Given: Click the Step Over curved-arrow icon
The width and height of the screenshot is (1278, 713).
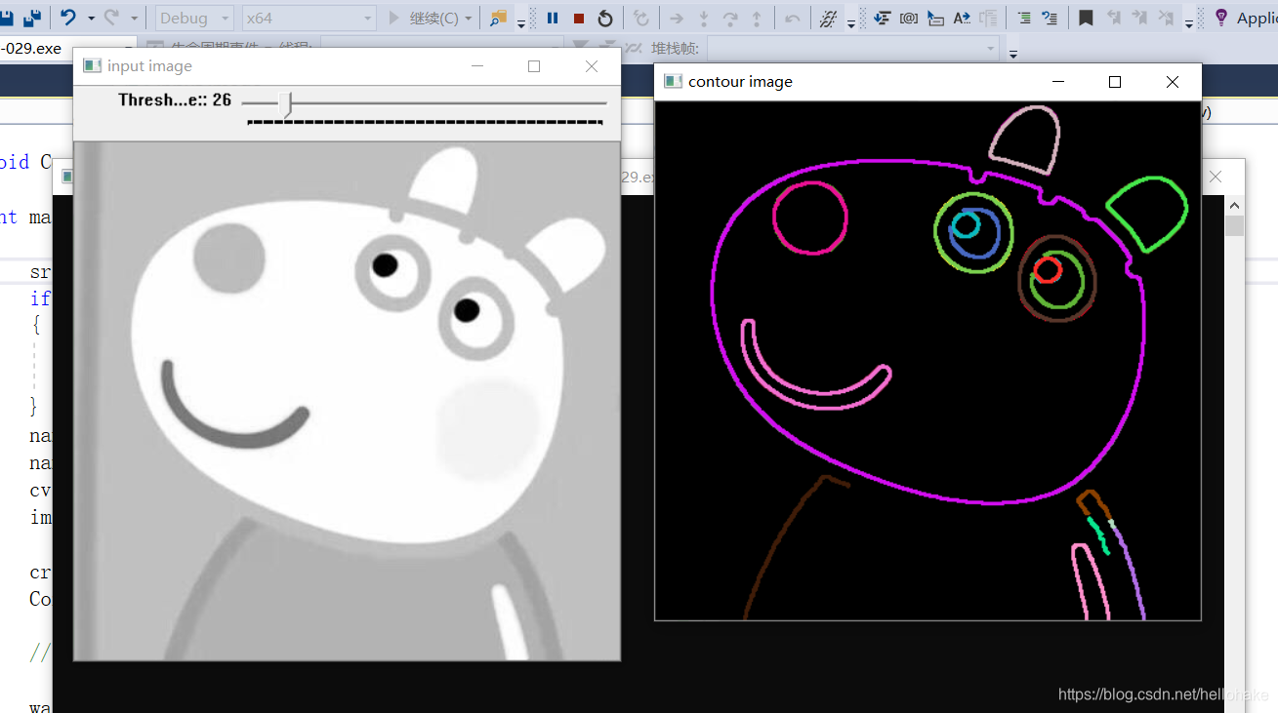Looking at the screenshot, I should [729, 18].
